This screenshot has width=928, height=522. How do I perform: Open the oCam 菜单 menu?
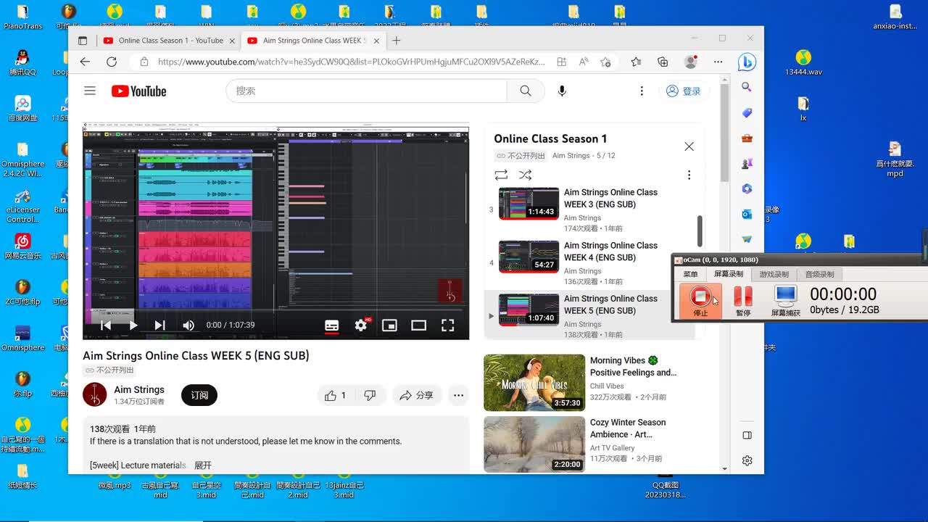690,274
